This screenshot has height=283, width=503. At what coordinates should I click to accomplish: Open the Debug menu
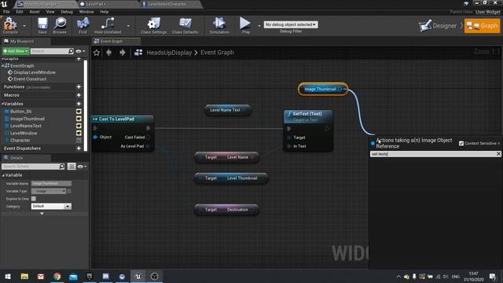click(x=67, y=12)
